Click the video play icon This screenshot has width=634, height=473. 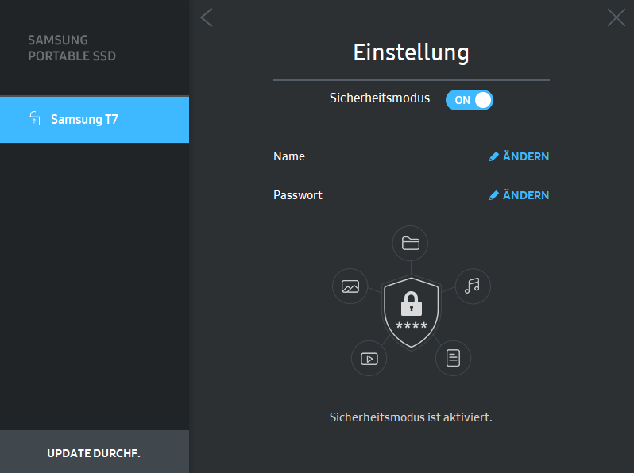[369, 359]
